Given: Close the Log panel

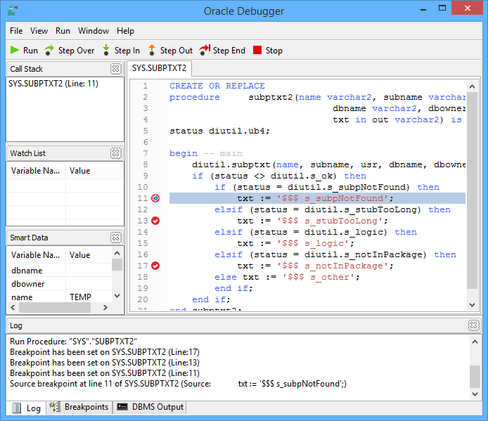Looking at the screenshot, I should [473, 325].
